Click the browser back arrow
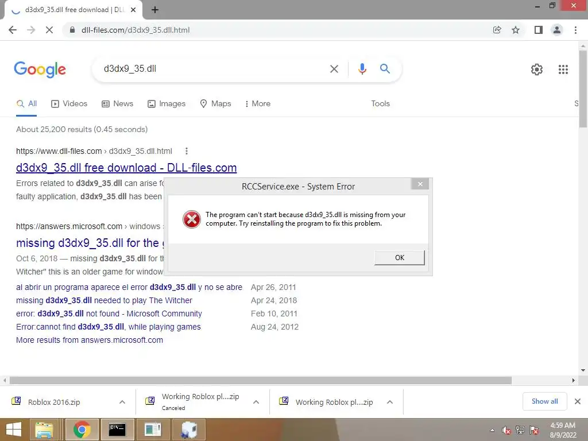588x441 pixels. pos(13,30)
